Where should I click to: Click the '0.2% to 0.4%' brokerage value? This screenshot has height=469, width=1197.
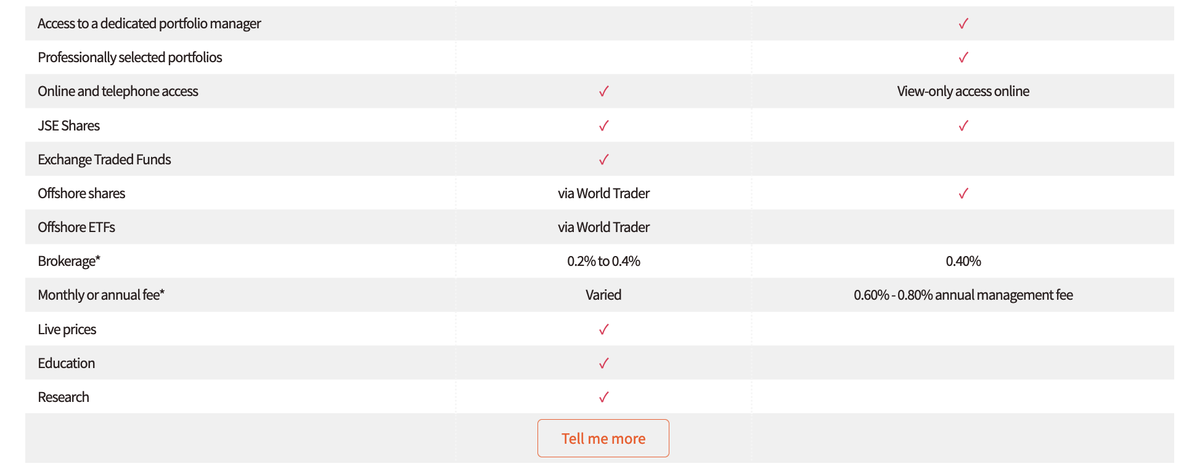(603, 261)
